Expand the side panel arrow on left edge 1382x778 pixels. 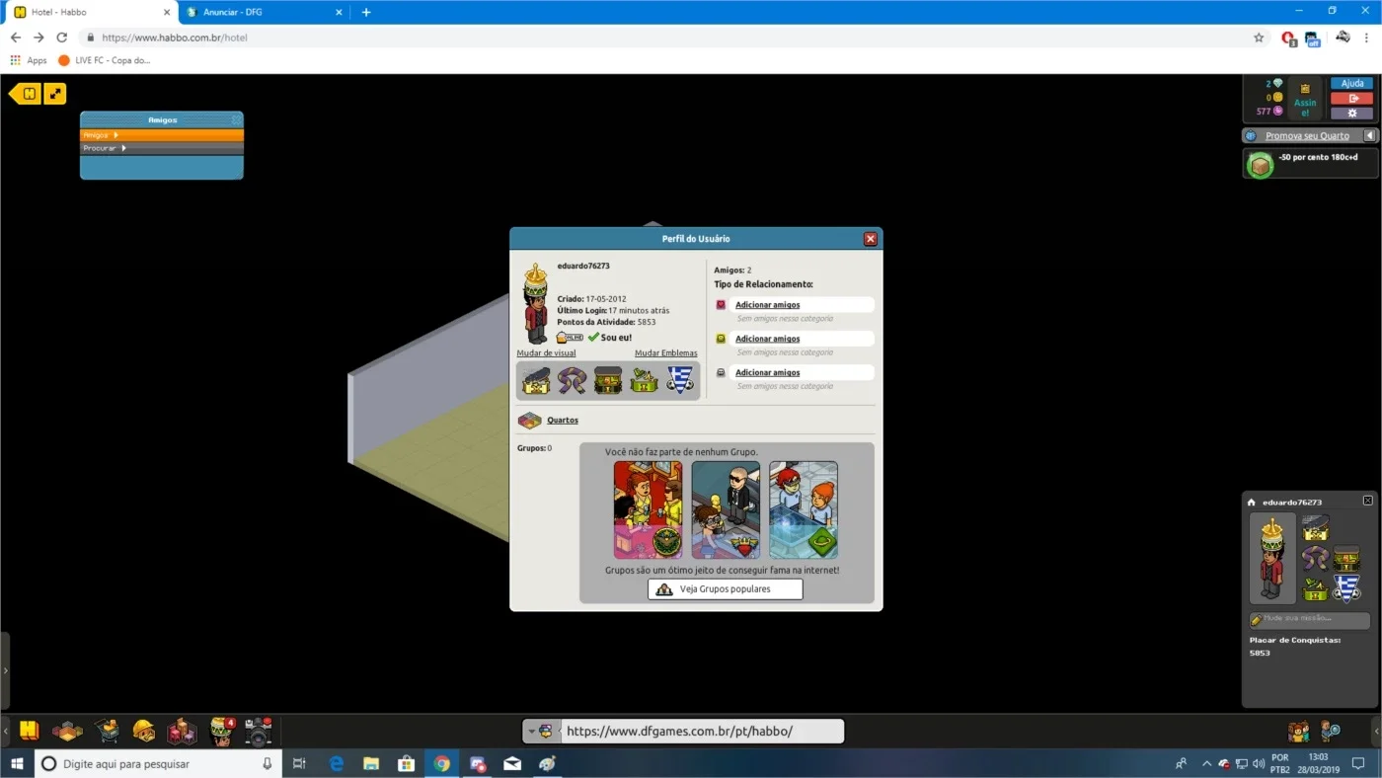coord(5,671)
